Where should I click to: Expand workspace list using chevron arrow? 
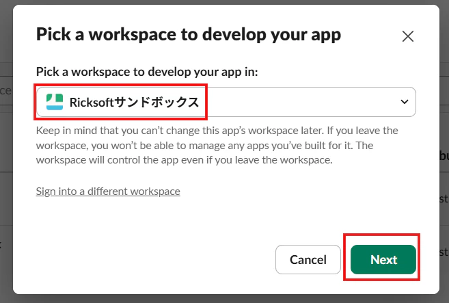coord(405,102)
